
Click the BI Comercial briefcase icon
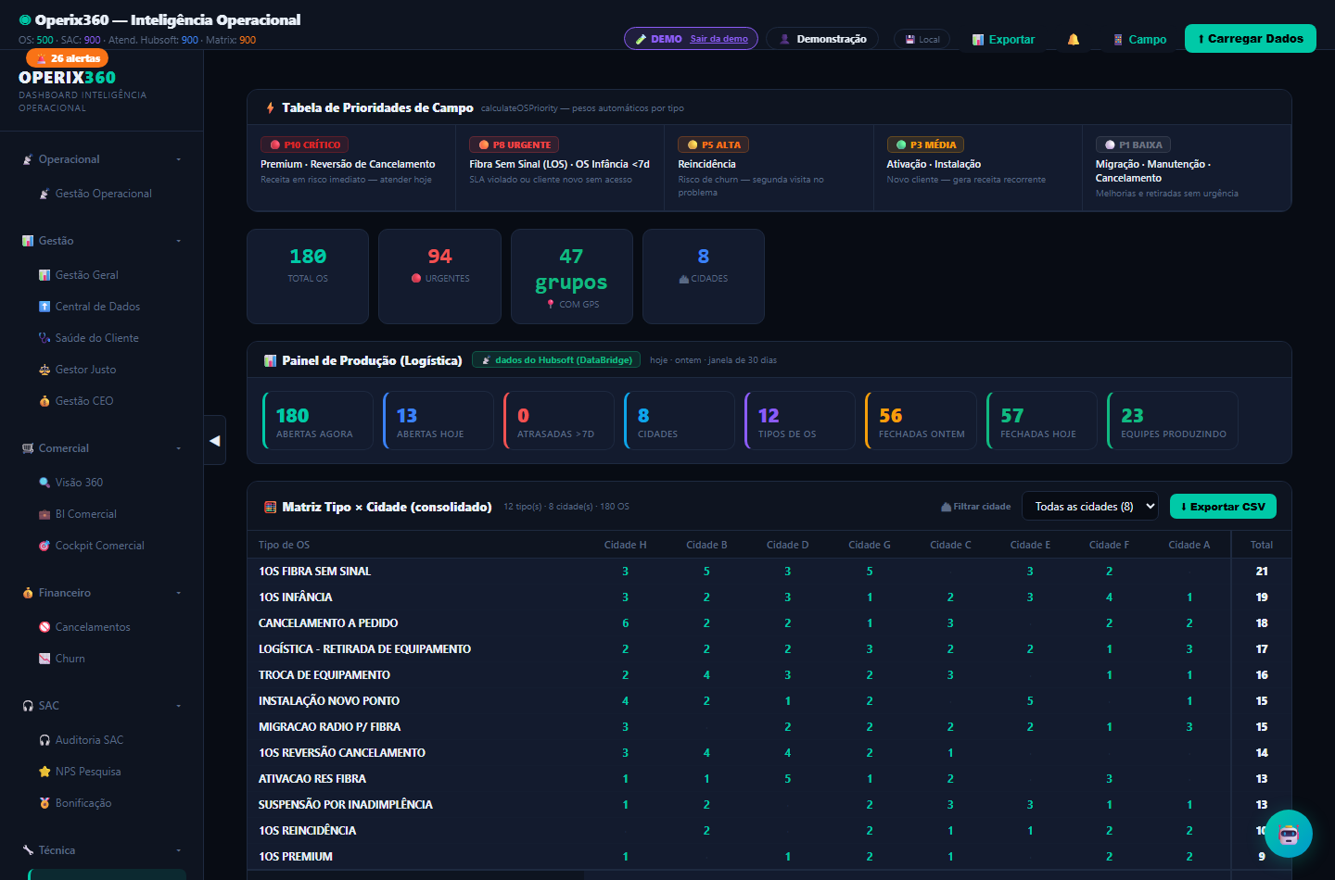[x=44, y=514]
